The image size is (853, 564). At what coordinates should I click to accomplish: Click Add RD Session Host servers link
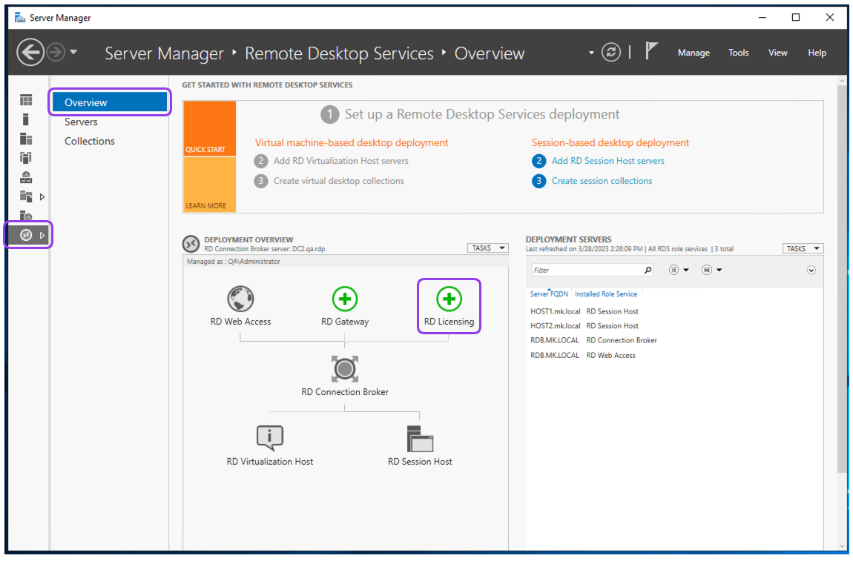point(607,161)
